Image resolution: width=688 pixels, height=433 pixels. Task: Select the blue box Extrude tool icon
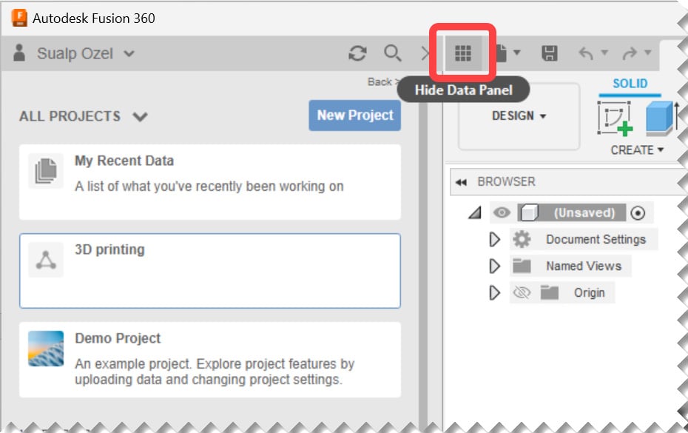coord(660,117)
